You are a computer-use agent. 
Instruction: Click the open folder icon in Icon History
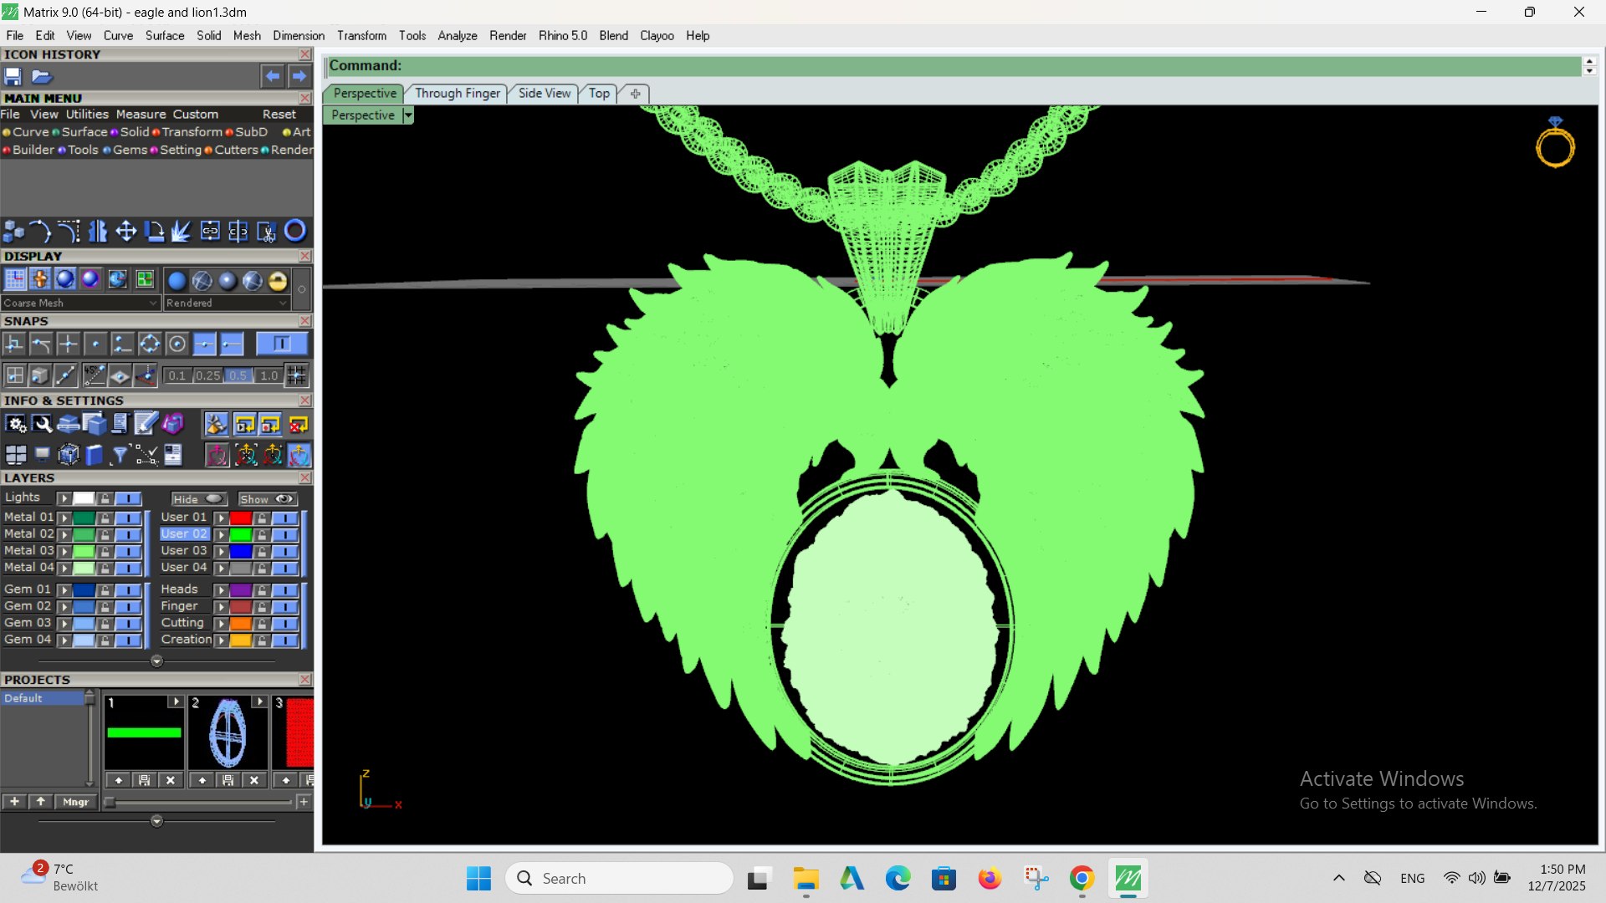(x=42, y=76)
